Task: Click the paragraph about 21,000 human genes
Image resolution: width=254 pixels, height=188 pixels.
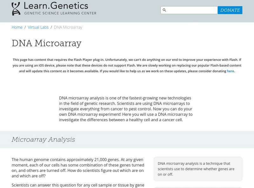Action: coord(78,168)
